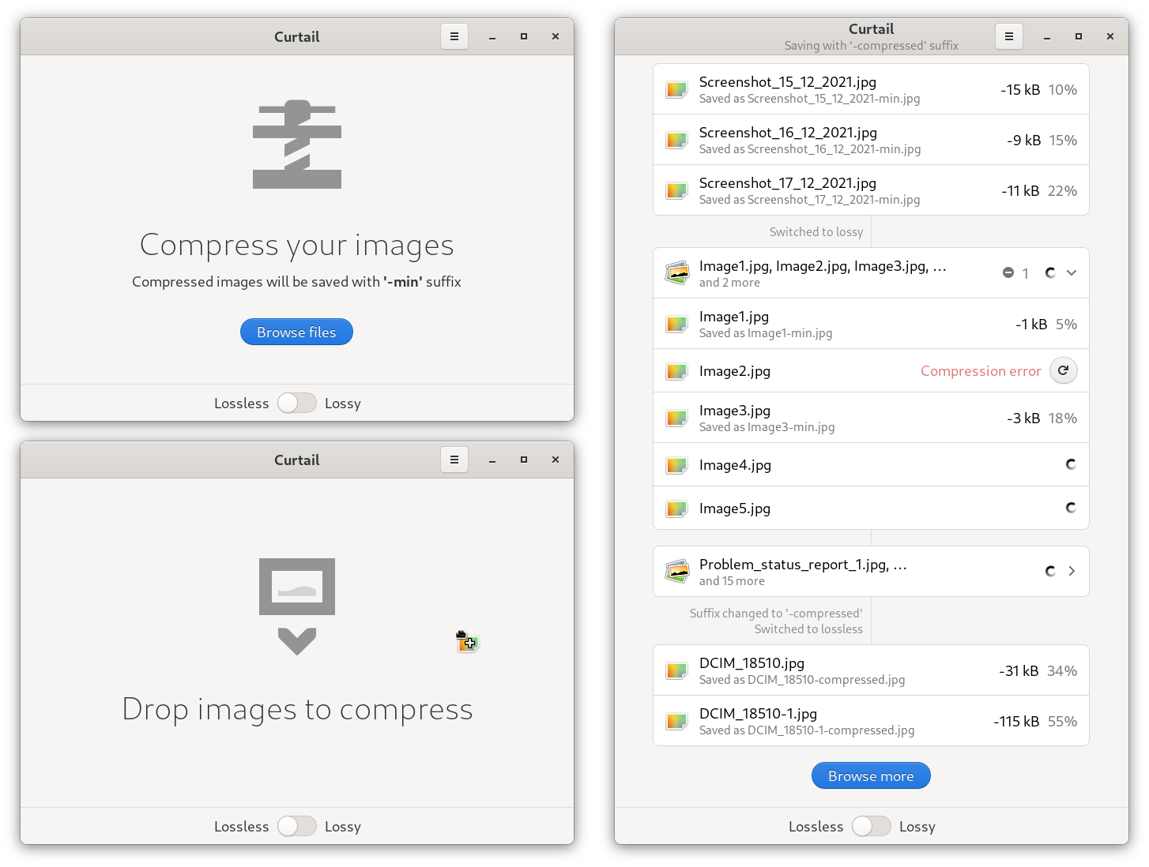The image size is (1149, 867).
Task: Click '34%' savings percentage
Action: [x=1062, y=671]
